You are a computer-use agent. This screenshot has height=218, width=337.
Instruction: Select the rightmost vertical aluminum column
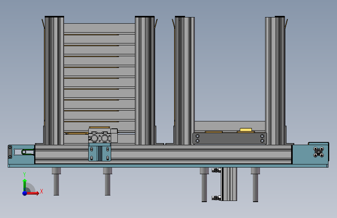tap(275, 80)
